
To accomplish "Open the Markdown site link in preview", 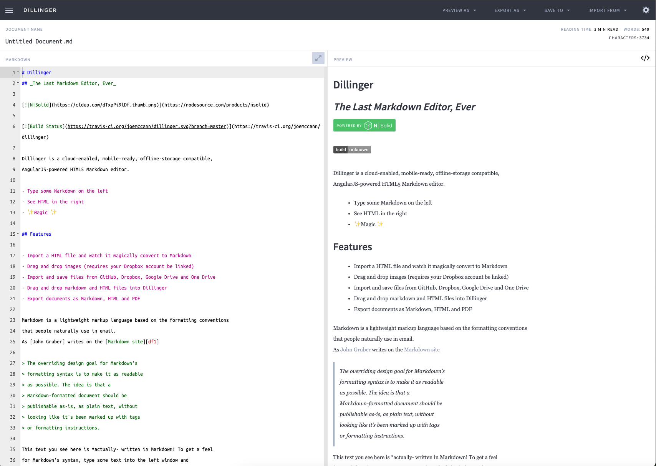I will (421, 349).
